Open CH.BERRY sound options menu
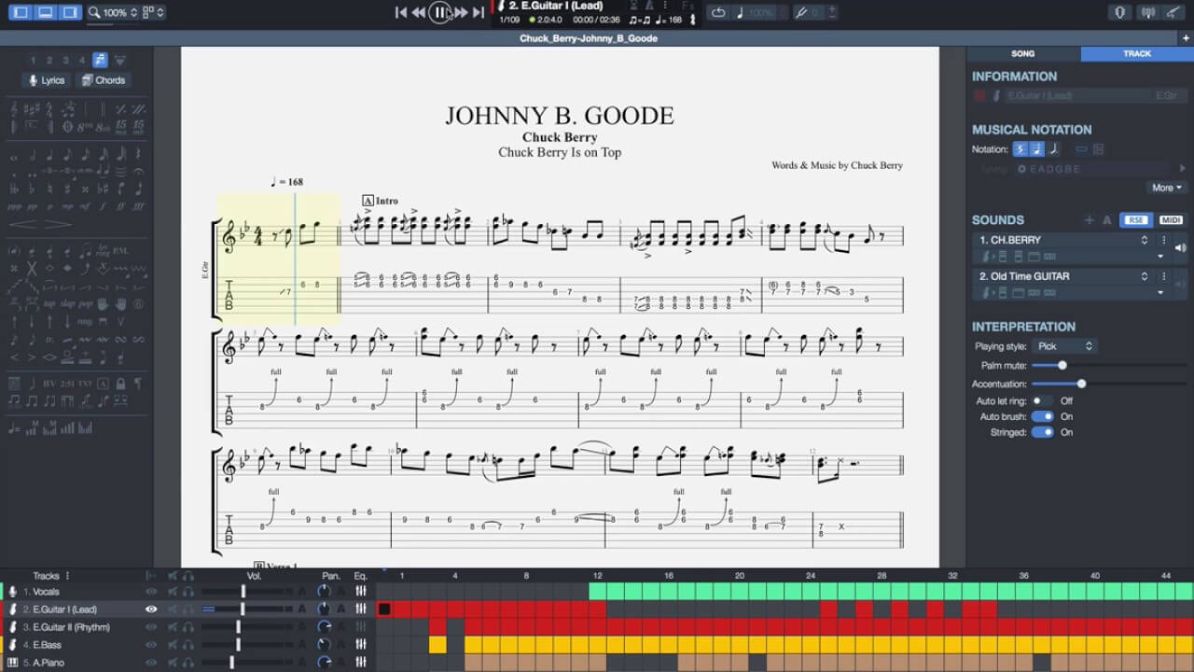1194x672 pixels. coord(1163,240)
